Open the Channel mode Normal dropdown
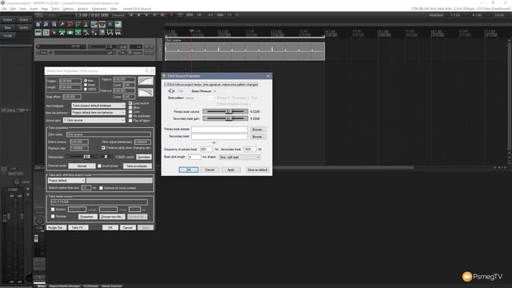 pos(82,166)
